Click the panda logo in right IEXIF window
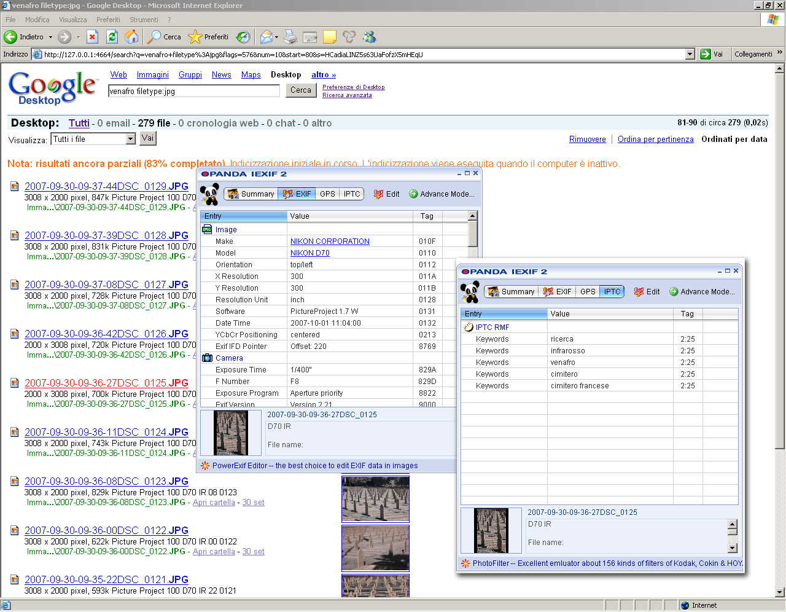The height and width of the screenshot is (612, 786). [470, 292]
